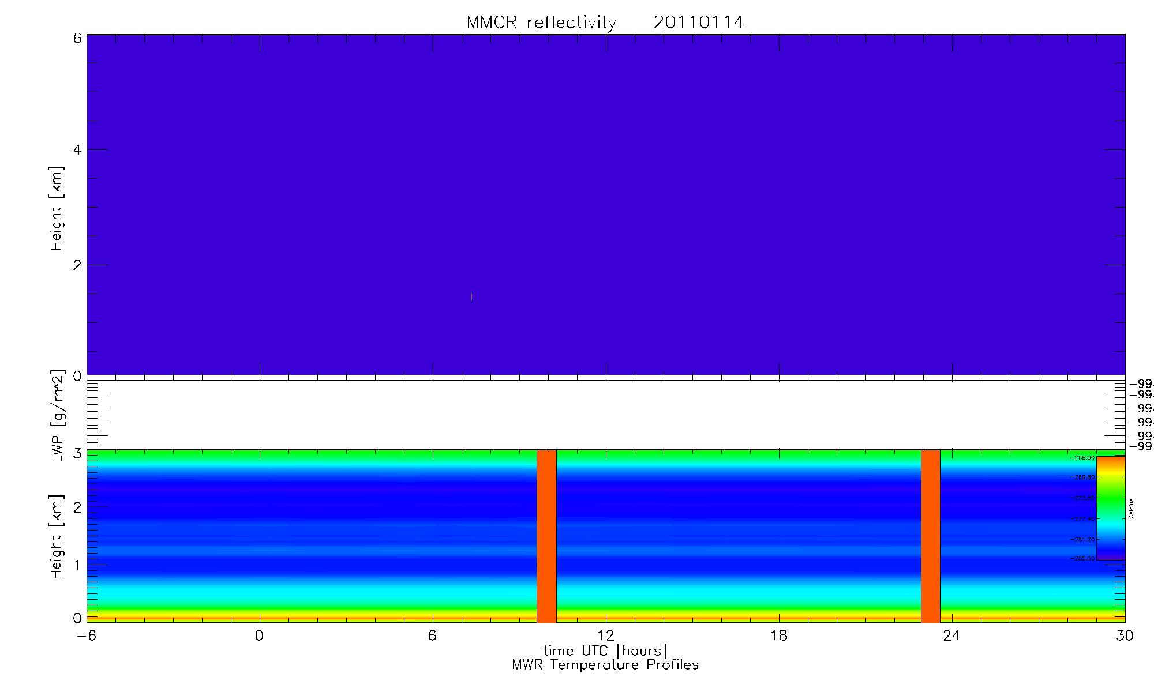Click the first orange data-gap bar near hour 10
Screen dimensions: 1154x692
click(546, 536)
